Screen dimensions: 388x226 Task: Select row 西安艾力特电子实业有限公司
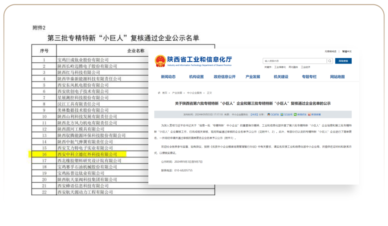[x=85, y=148]
